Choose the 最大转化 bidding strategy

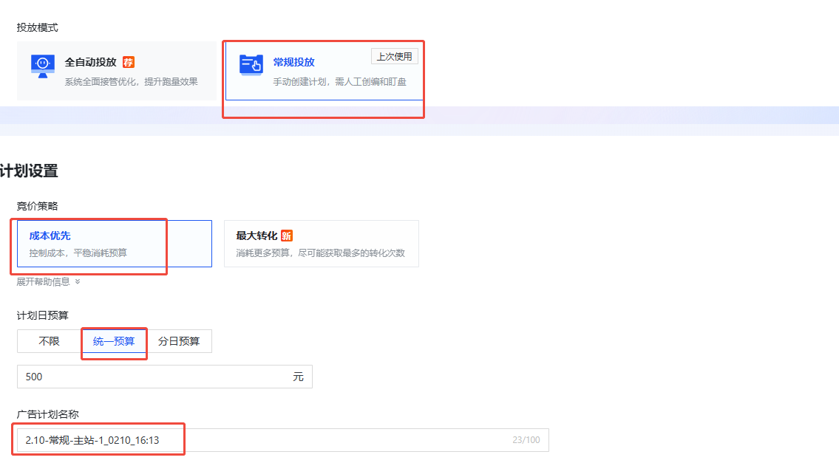(321, 244)
